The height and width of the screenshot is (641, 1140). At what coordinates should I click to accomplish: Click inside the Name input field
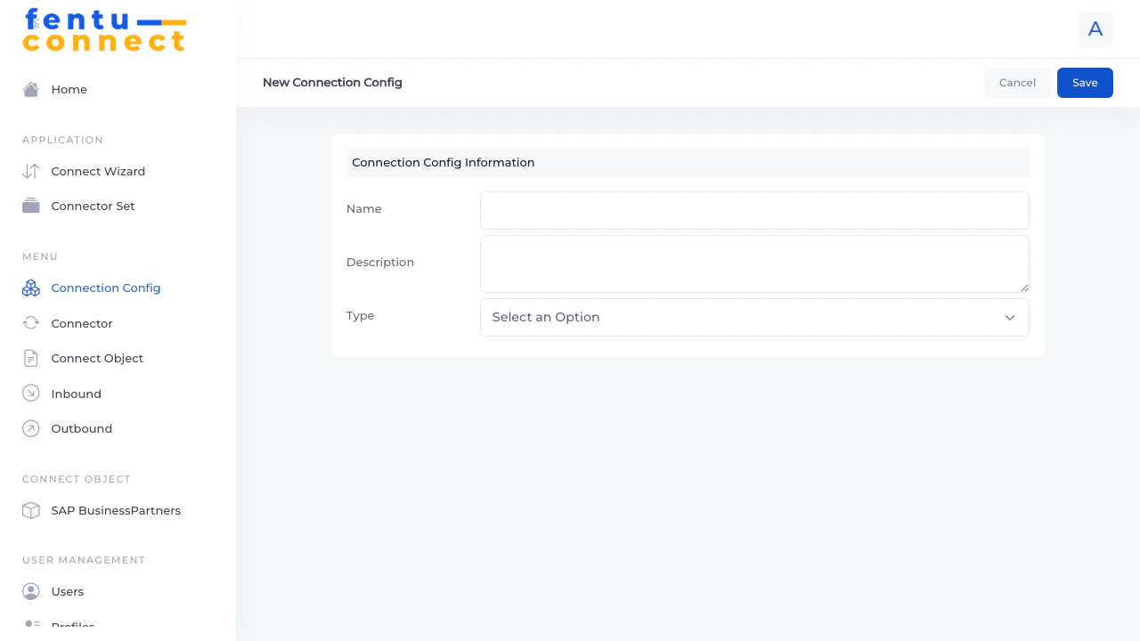click(754, 210)
